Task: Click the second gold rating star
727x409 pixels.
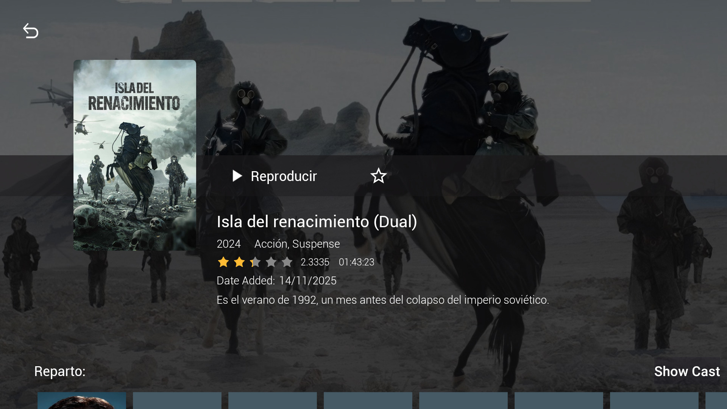Action: pos(239,262)
